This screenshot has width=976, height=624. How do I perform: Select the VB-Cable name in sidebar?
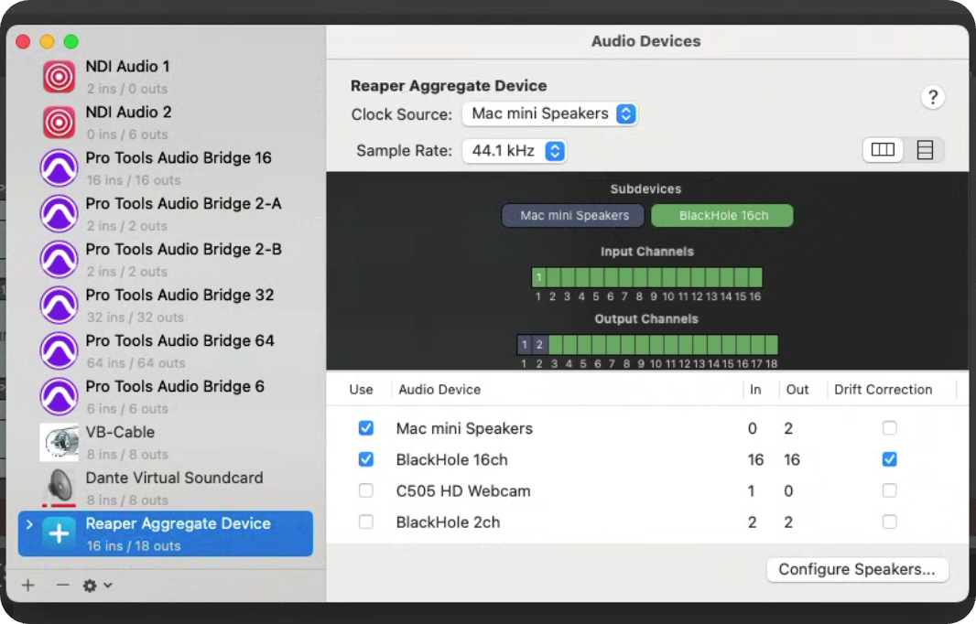[x=120, y=433]
